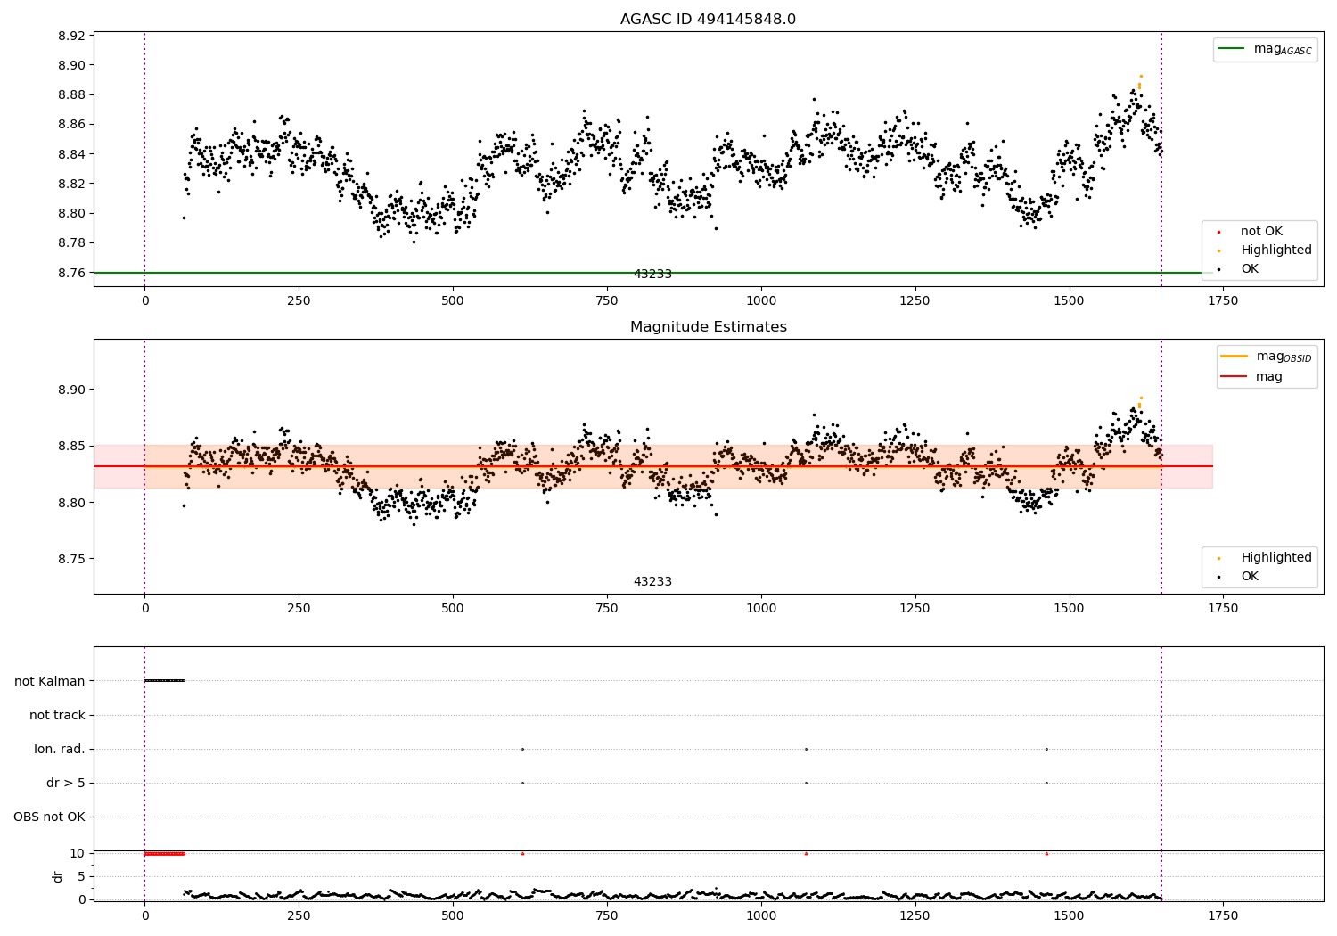
Task: Click the 'OBS not OK' row label
Action: tap(49, 817)
